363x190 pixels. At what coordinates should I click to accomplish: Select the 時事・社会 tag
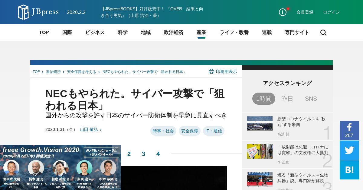[163, 131]
